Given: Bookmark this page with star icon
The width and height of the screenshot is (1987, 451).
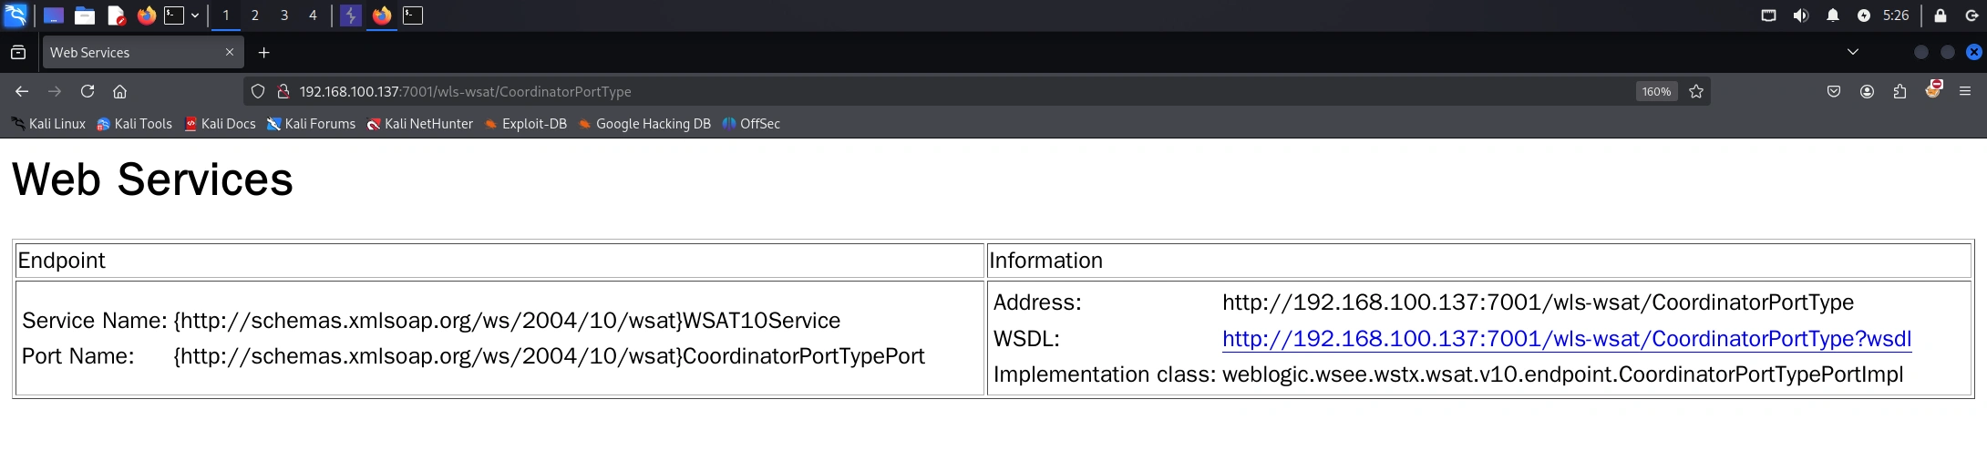Looking at the screenshot, I should coord(1695,91).
